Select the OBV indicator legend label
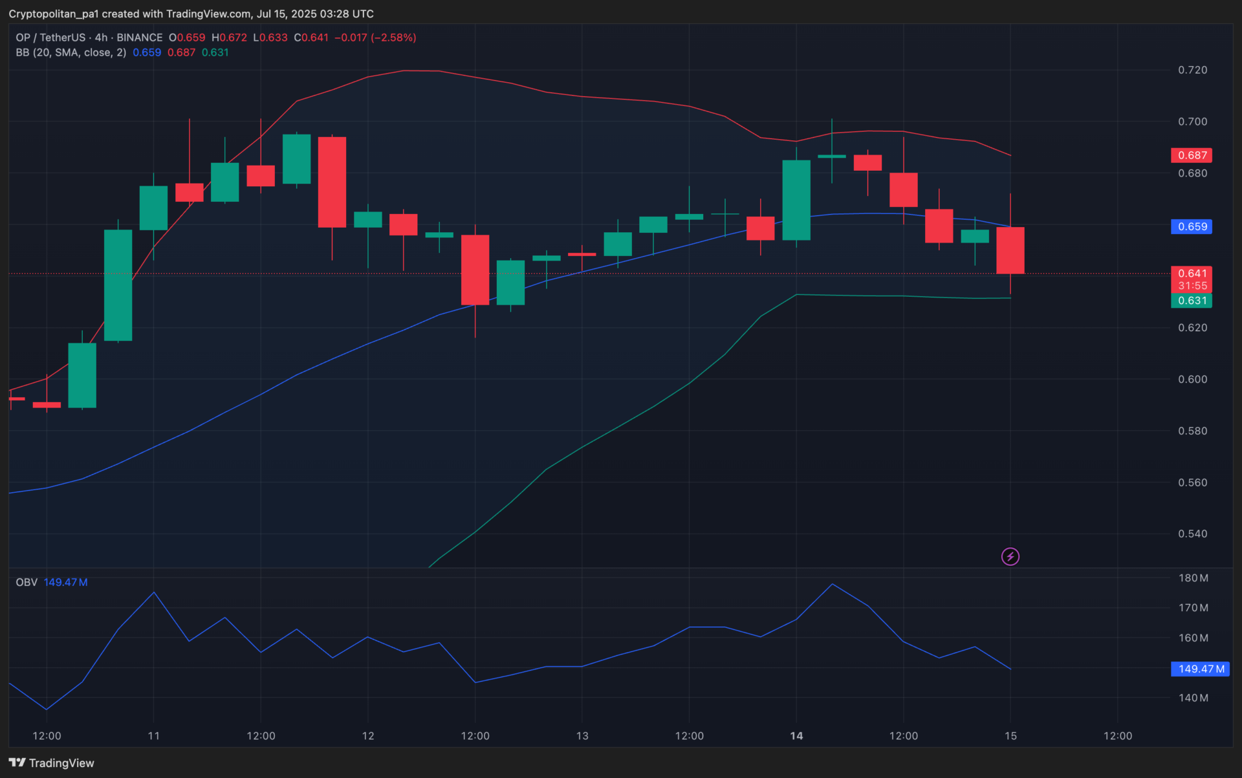Screen dimensions: 1242x778 27,582
